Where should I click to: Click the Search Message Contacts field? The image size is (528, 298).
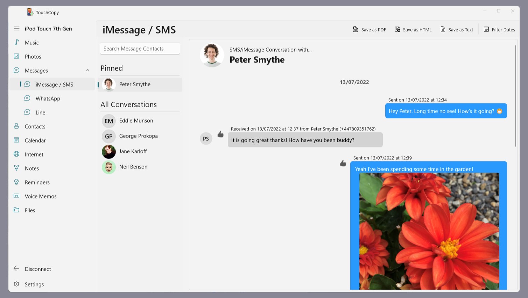[x=140, y=49]
